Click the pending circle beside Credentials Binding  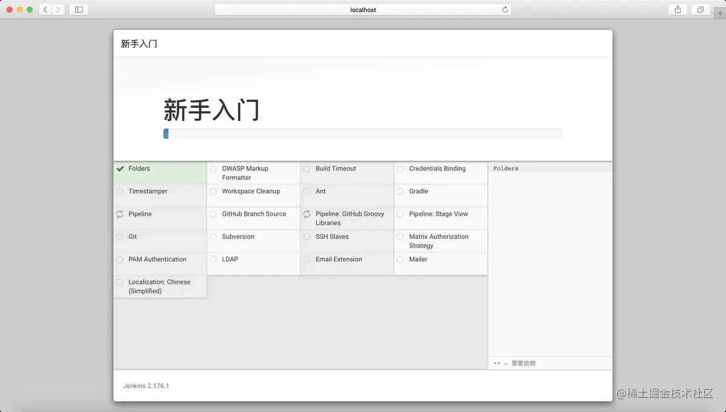[x=401, y=169]
